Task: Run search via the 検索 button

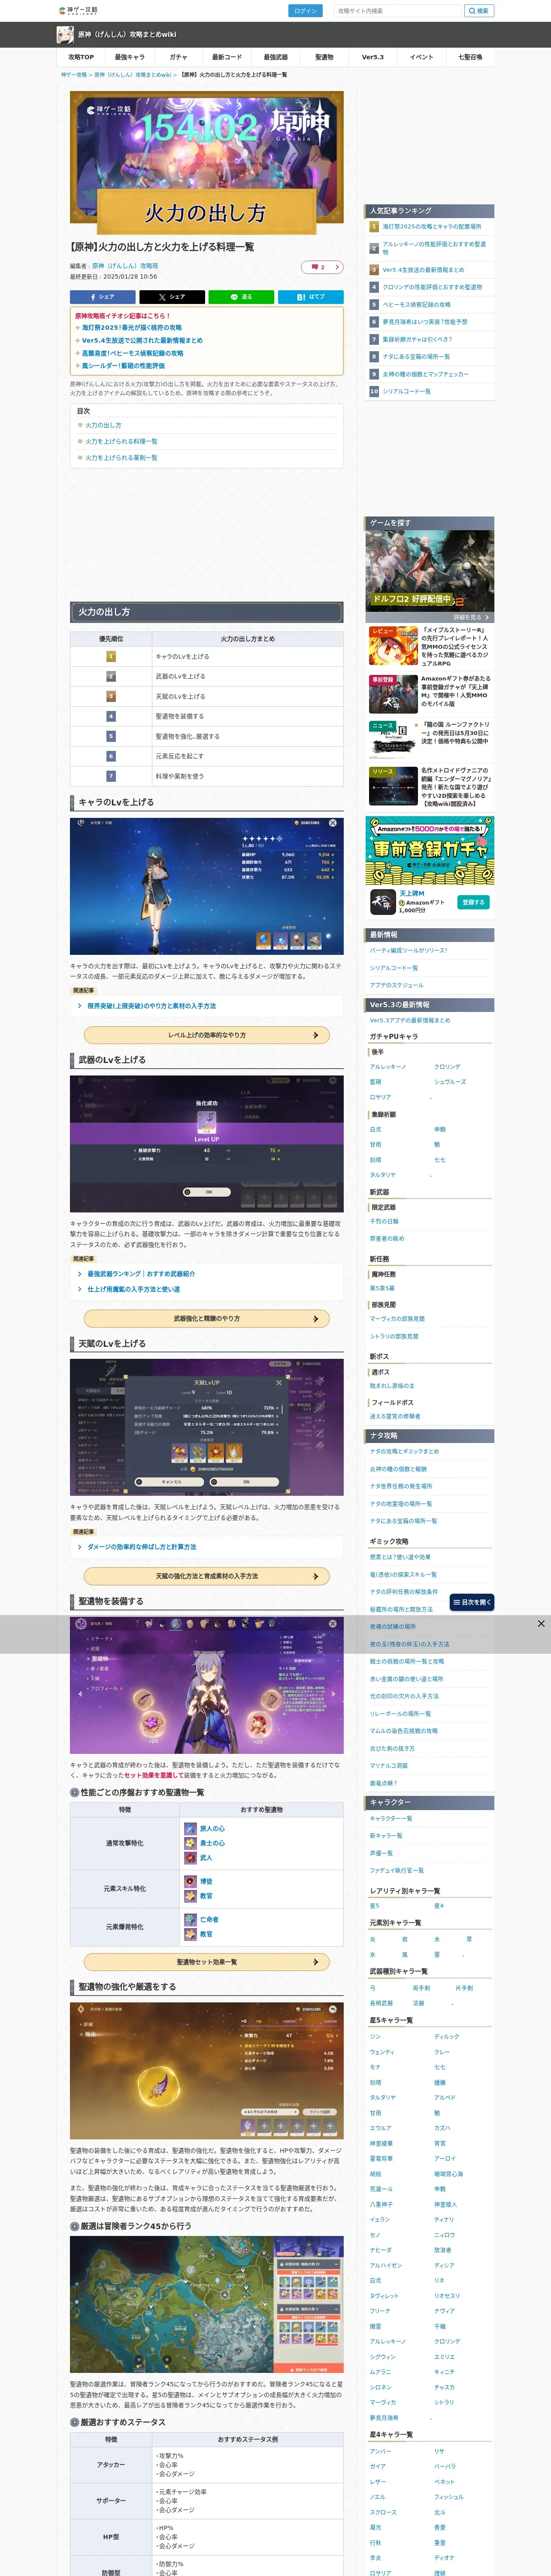Action: tap(478, 11)
